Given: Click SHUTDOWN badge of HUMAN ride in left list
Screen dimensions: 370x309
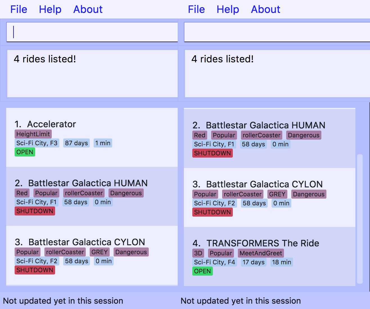Looking at the screenshot, I should click(x=35, y=211).
